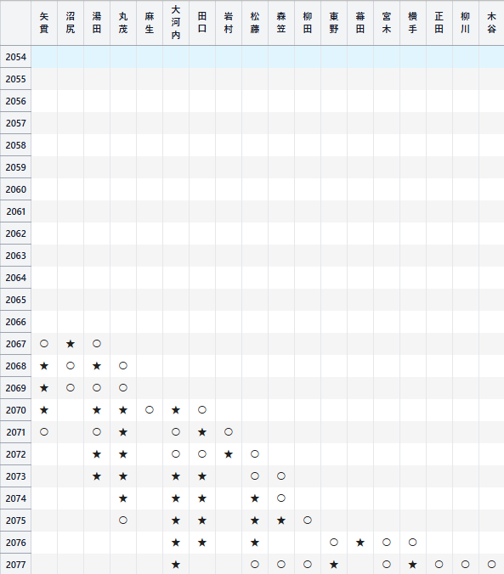Click the star for 岩村 in row 2072
Image resolution: width=504 pixels, height=574 pixels.
(229, 454)
